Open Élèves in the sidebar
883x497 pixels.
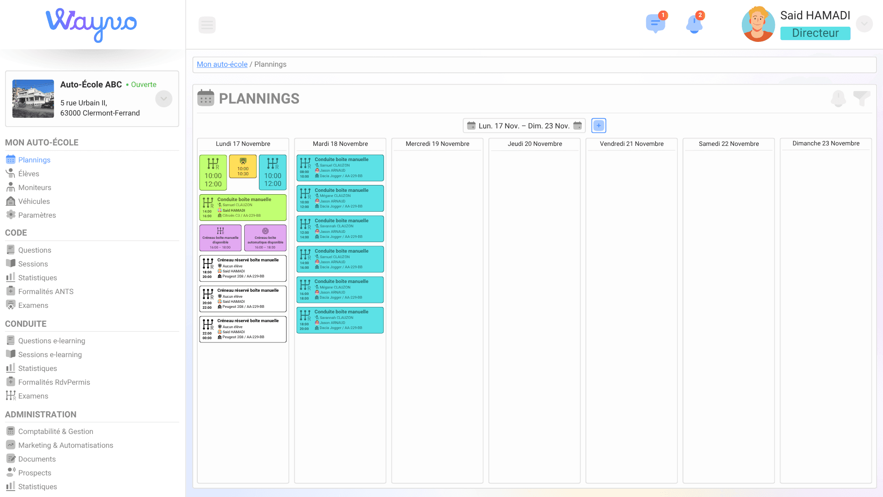coord(29,173)
